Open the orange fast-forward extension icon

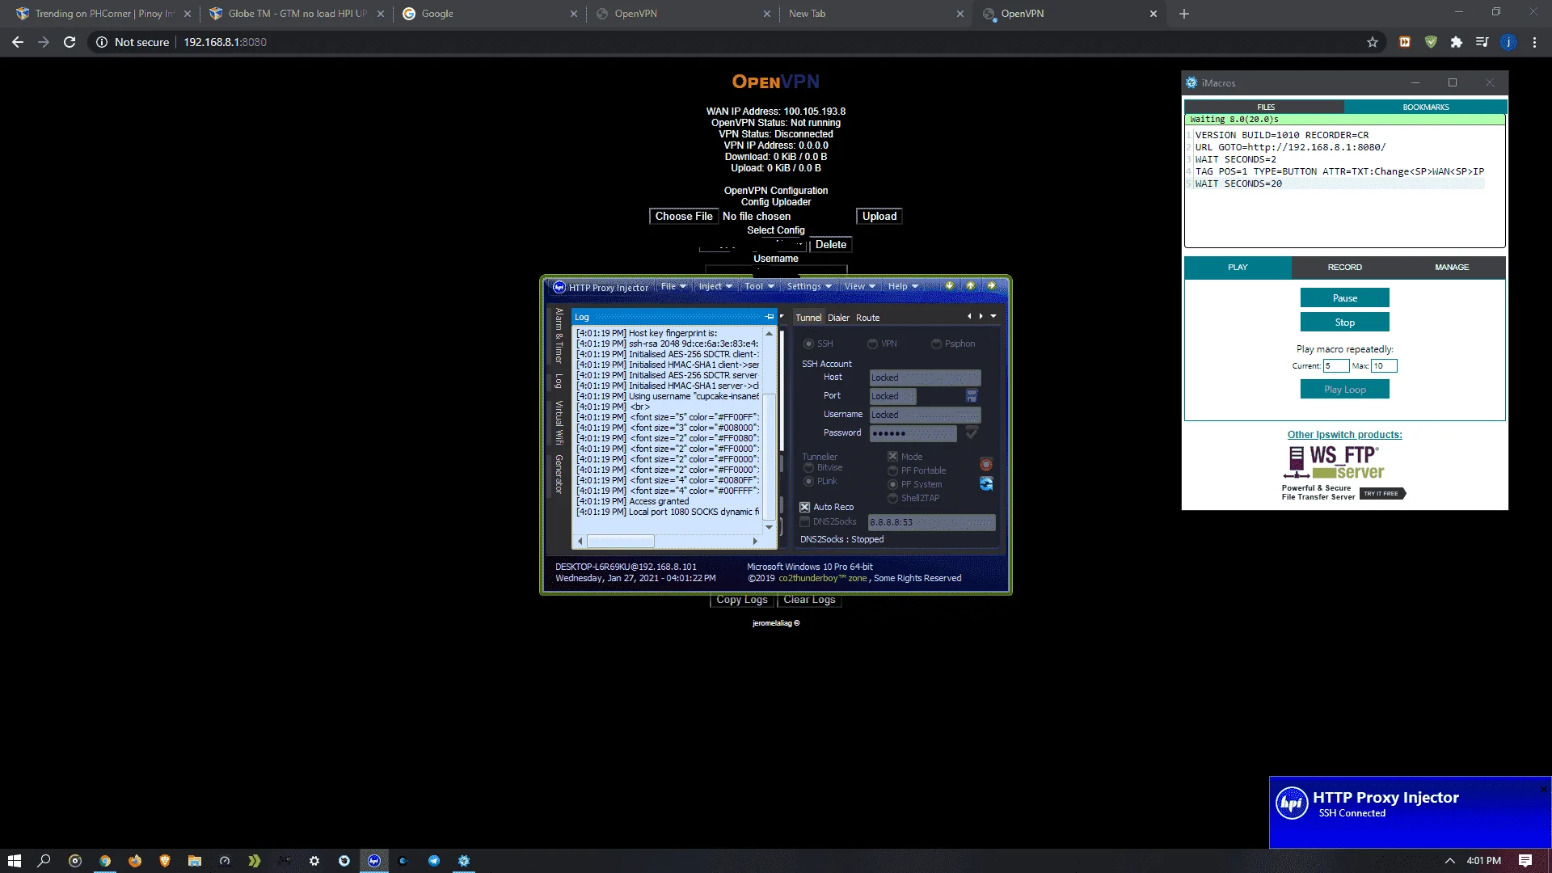click(x=1405, y=42)
